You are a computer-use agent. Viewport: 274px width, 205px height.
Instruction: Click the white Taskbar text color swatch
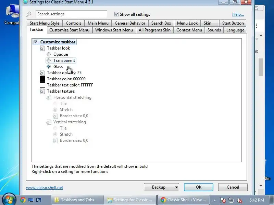(42, 85)
